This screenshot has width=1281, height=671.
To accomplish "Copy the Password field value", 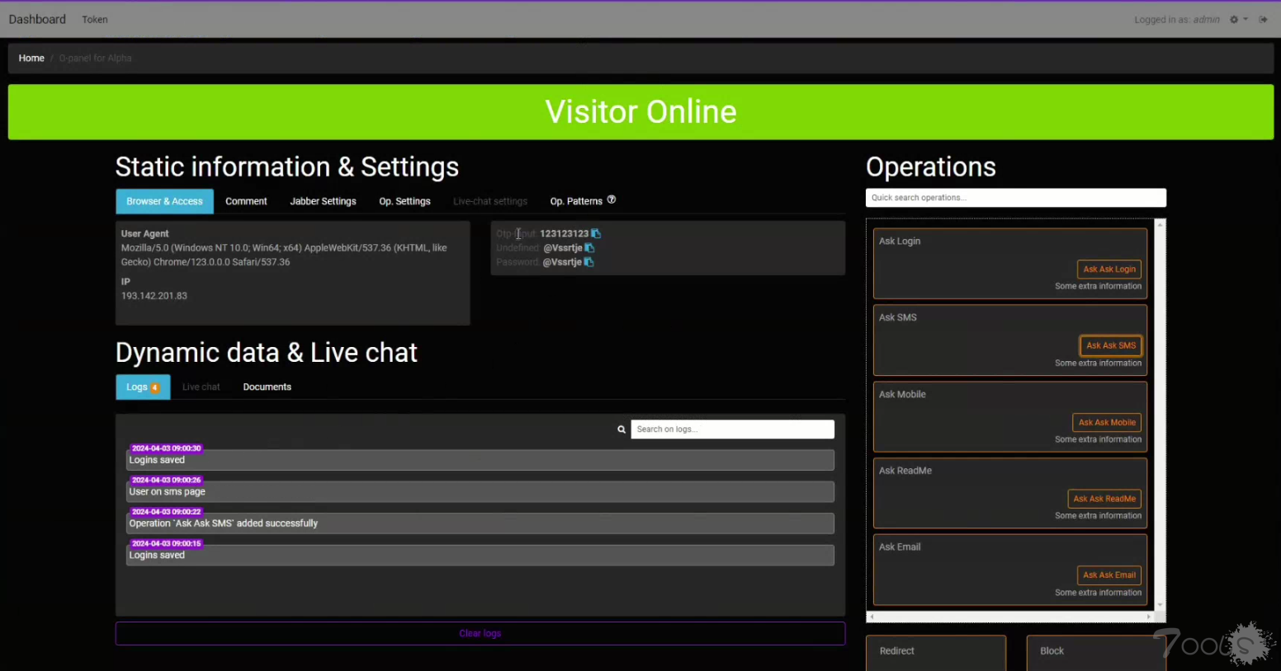I will (x=589, y=262).
